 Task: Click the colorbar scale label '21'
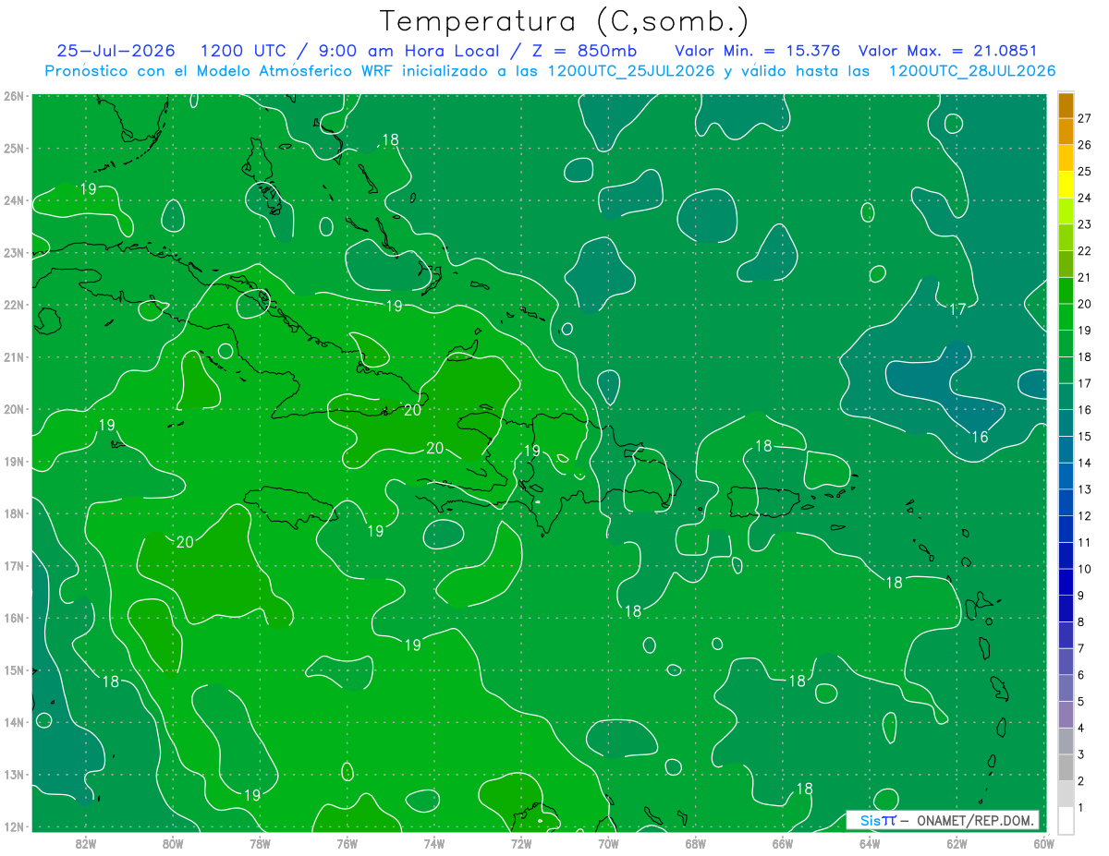(x=1085, y=277)
